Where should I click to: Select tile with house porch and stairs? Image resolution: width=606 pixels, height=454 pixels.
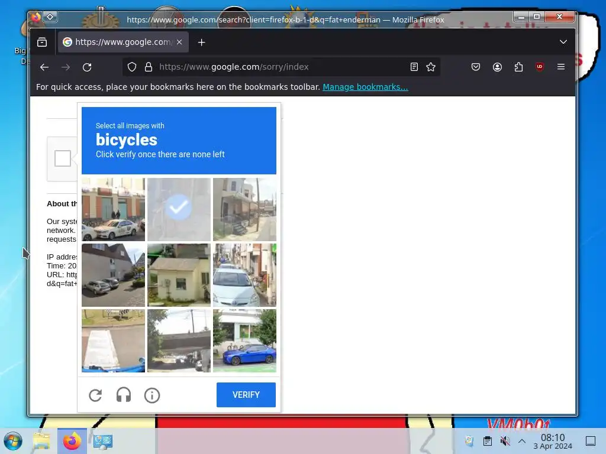244,210
